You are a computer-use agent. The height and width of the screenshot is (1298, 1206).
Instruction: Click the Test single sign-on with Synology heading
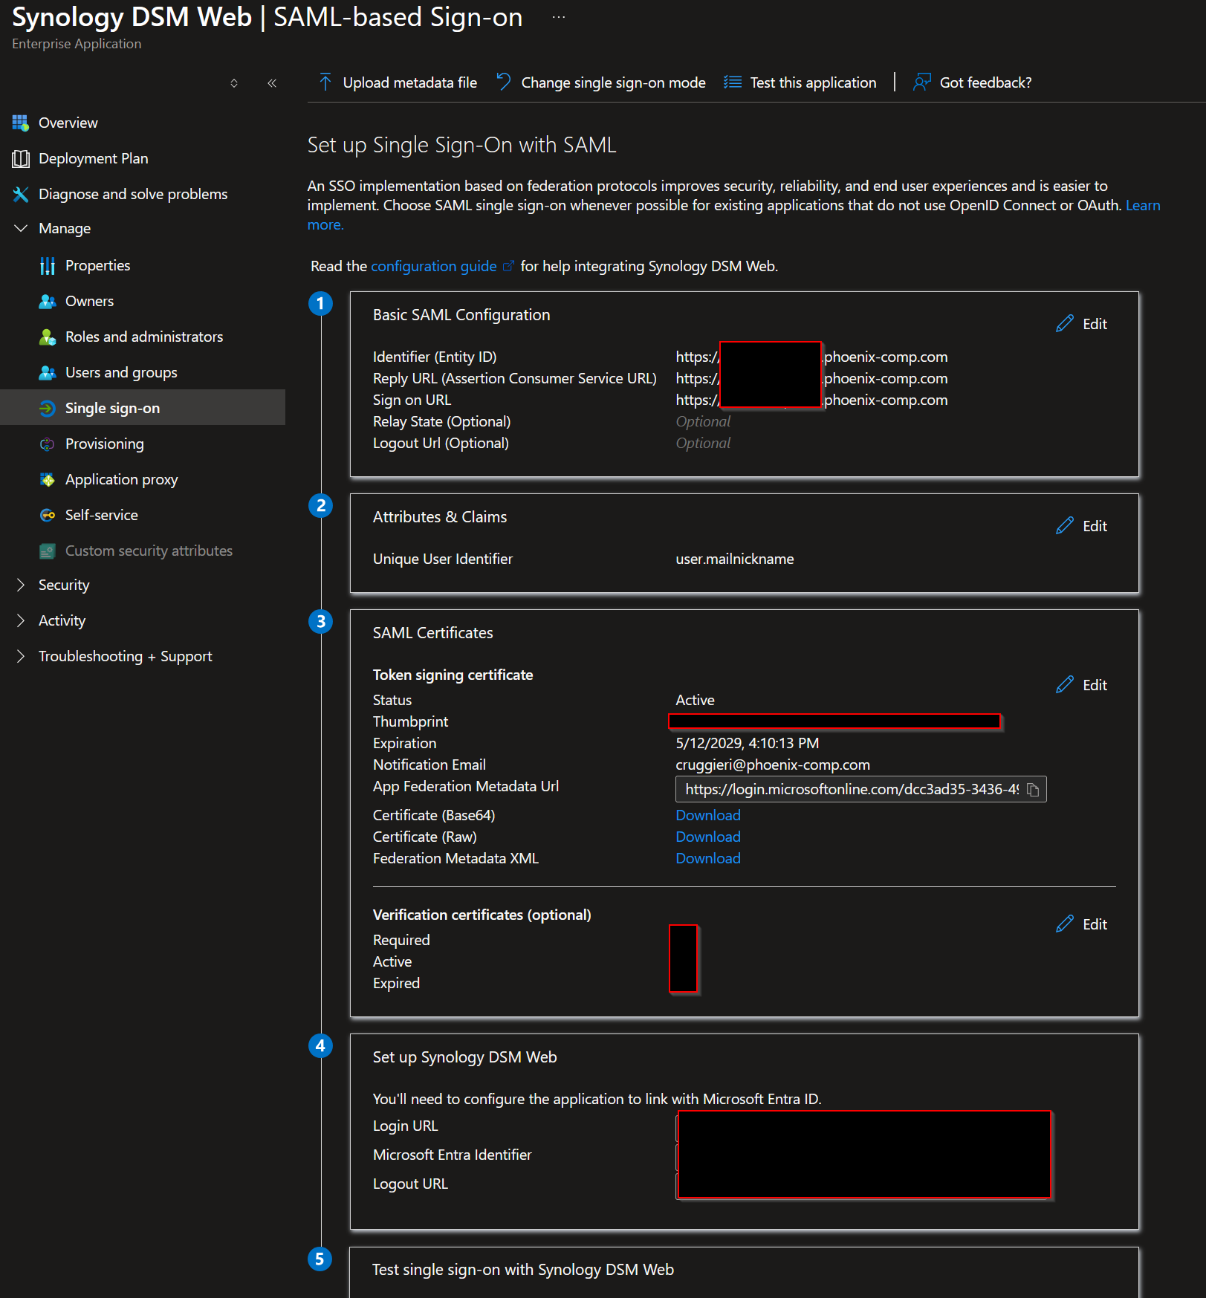(x=523, y=1270)
